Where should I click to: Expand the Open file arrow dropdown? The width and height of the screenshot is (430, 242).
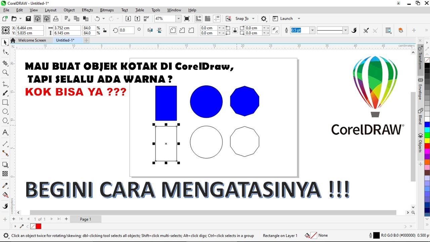(20, 18)
